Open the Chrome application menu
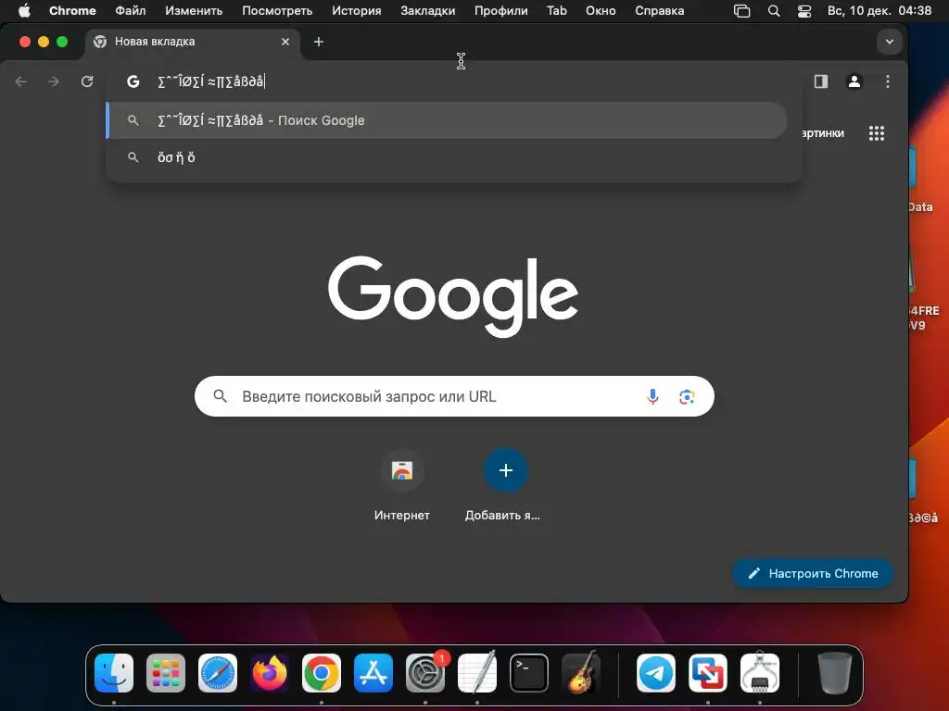Viewport: 949px width, 711px height. [72, 10]
